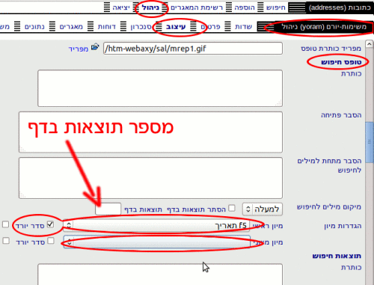Image resolution: width=374 pixels, height=285 pixels.
Task: Switch to the עיצוב tab
Action: coord(176,27)
